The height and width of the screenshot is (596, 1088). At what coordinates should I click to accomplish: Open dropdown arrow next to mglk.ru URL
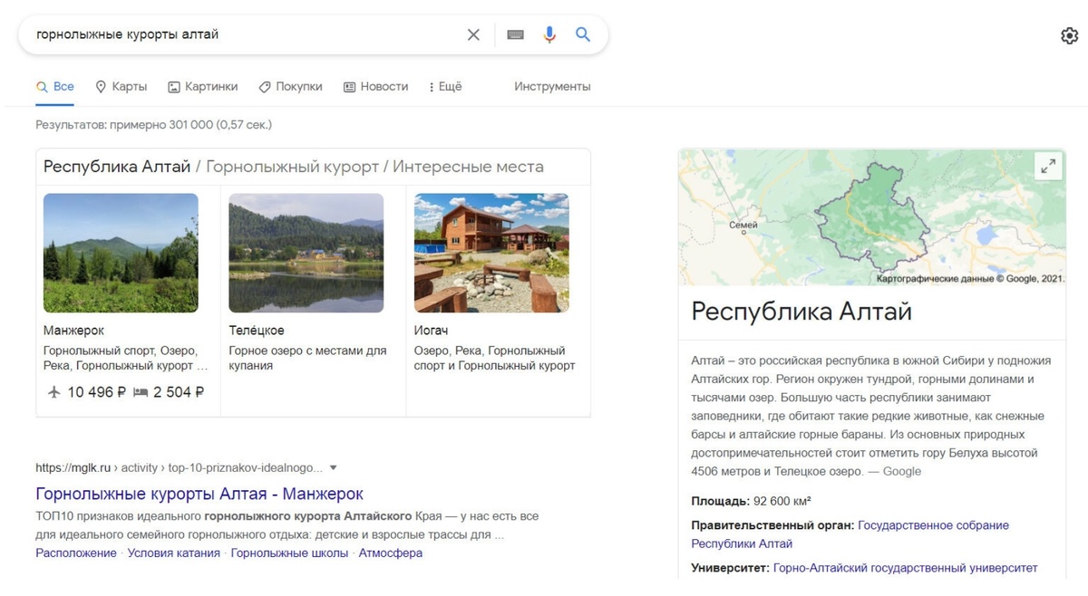[x=333, y=468]
